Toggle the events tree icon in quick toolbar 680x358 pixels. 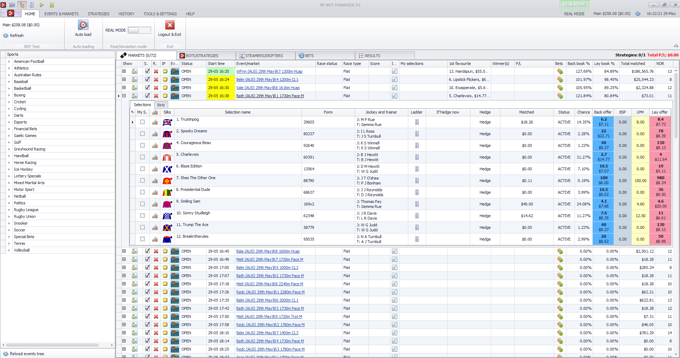pyautogui.click(x=22, y=5)
